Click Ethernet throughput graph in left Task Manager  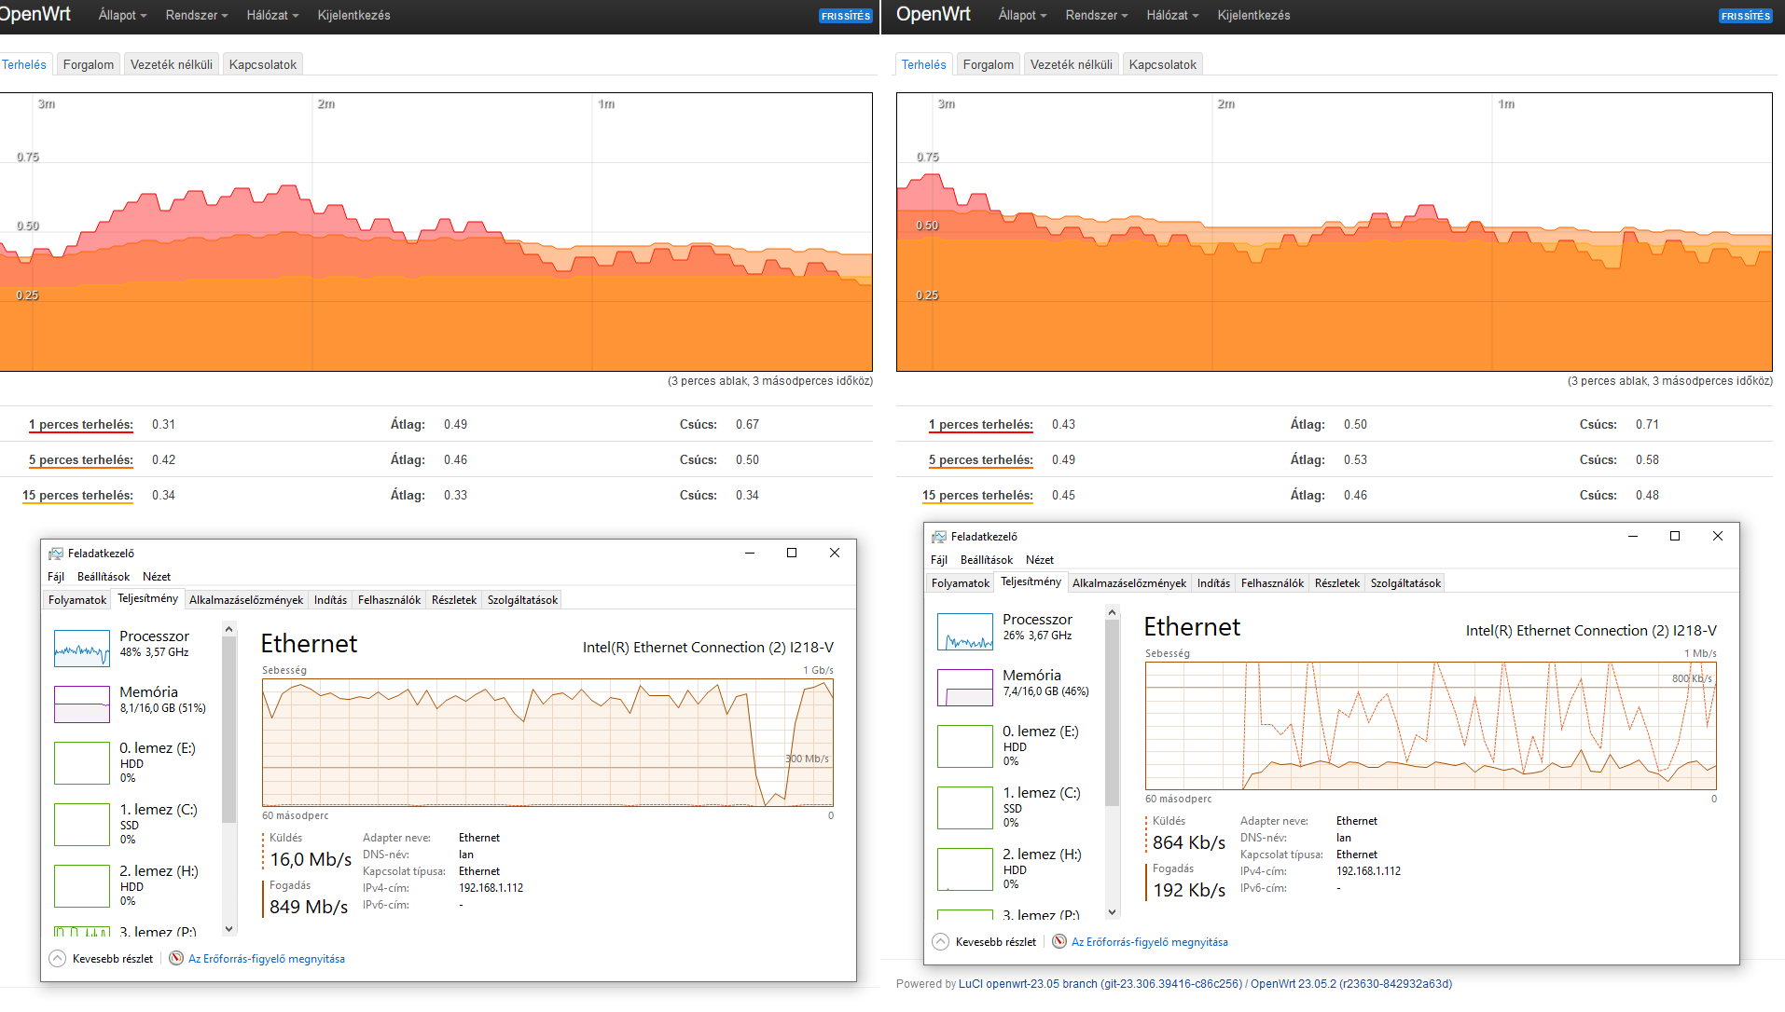coord(547,743)
